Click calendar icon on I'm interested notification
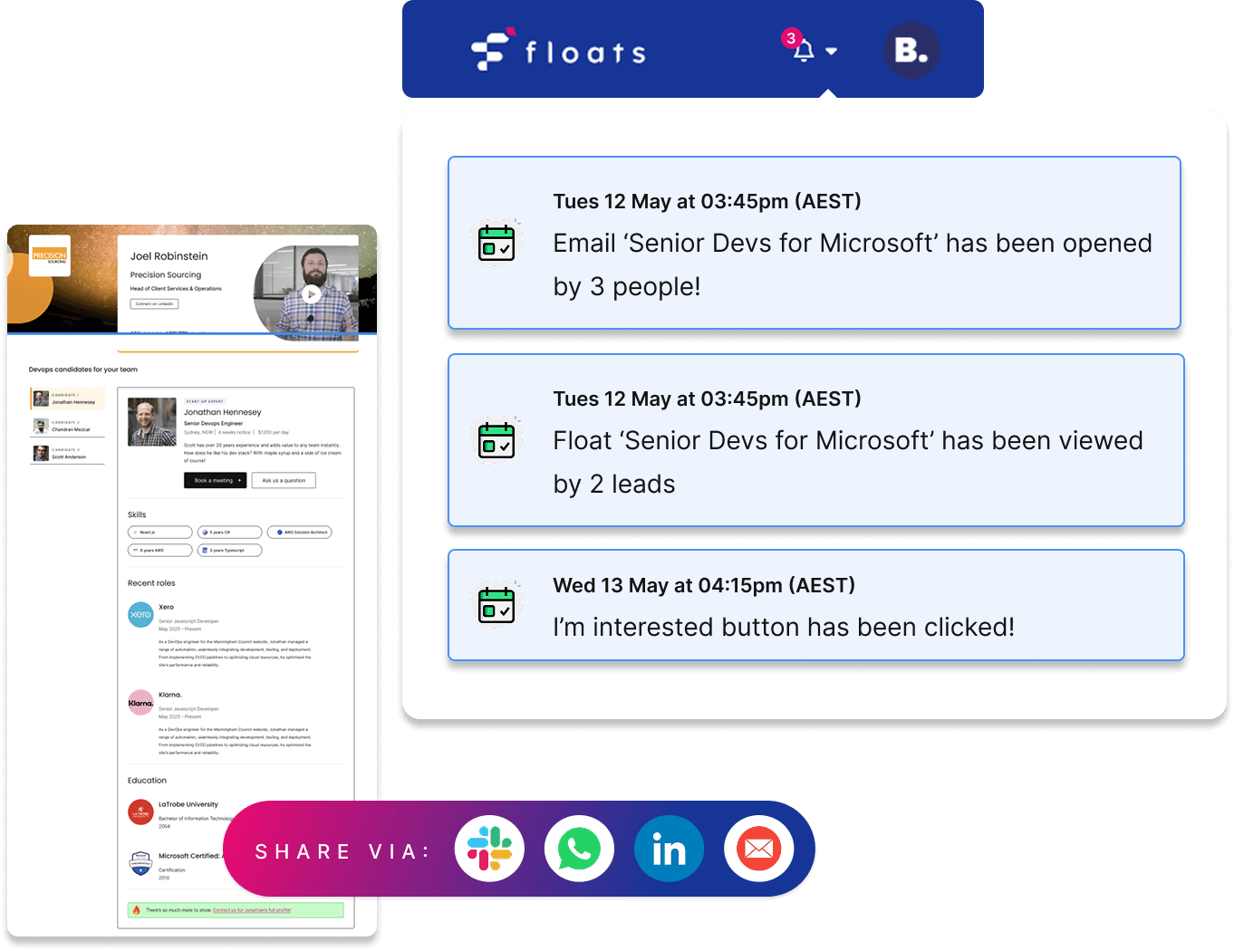 point(496,605)
